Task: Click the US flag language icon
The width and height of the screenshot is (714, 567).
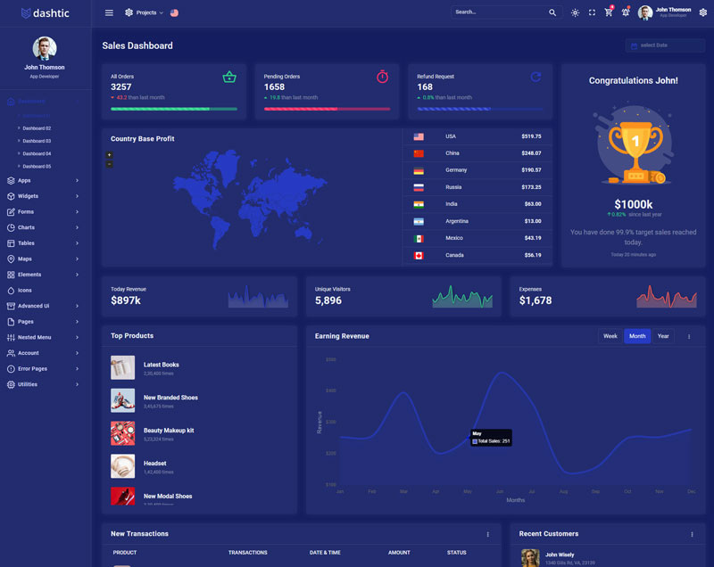Action: tap(174, 12)
